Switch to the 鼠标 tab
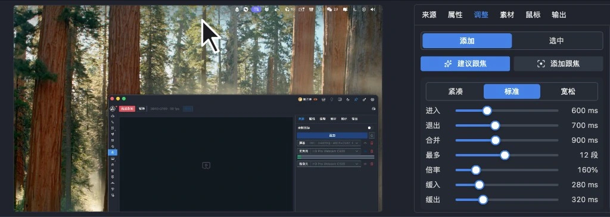610x217 pixels. click(x=533, y=15)
